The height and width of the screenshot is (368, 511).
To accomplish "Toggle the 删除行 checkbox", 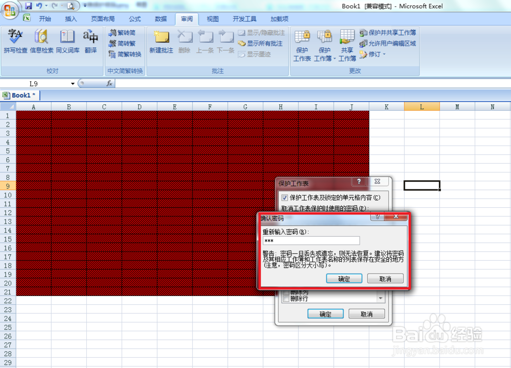I will (x=286, y=299).
